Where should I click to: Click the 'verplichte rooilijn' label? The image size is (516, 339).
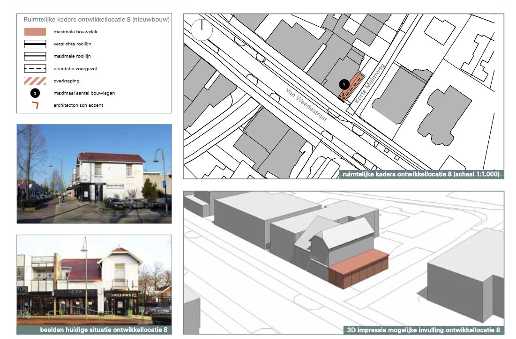pos(72,44)
